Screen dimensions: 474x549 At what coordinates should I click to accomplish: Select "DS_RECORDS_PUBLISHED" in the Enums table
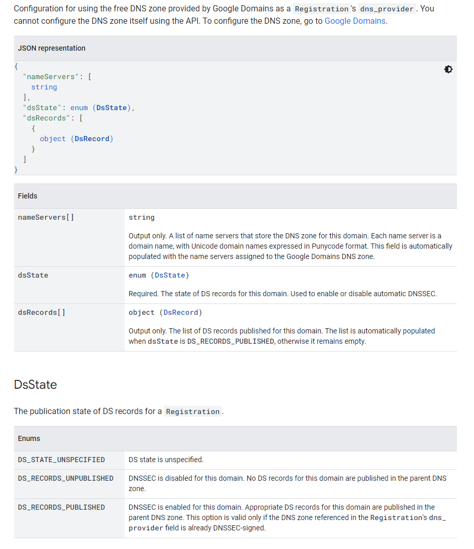[62, 507]
